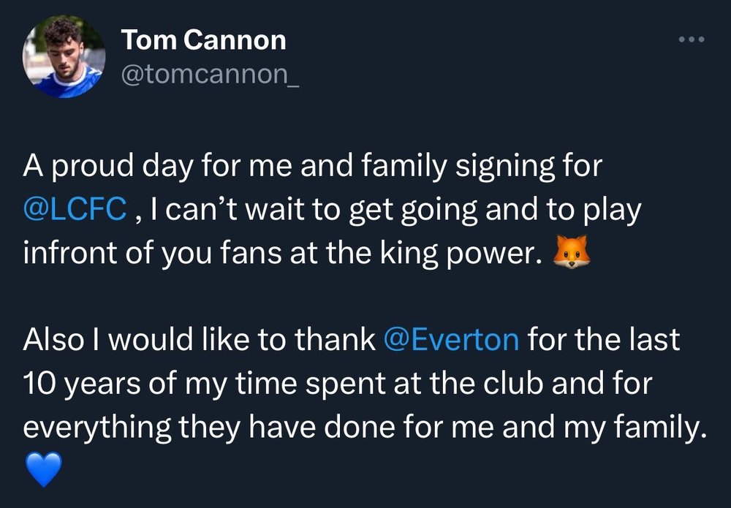The height and width of the screenshot is (508, 731).
Task: View Tom Cannon's profile picture
Action: point(64,56)
